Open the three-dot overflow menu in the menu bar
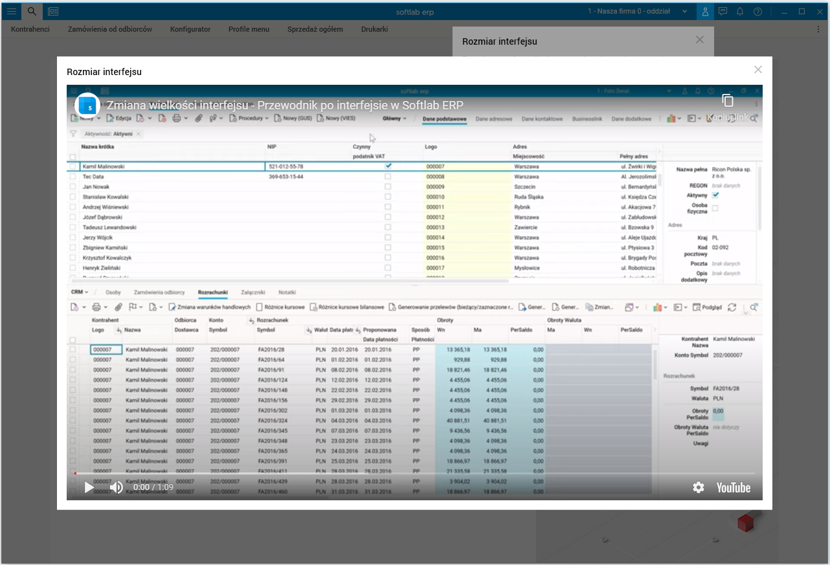 [818, 29]
